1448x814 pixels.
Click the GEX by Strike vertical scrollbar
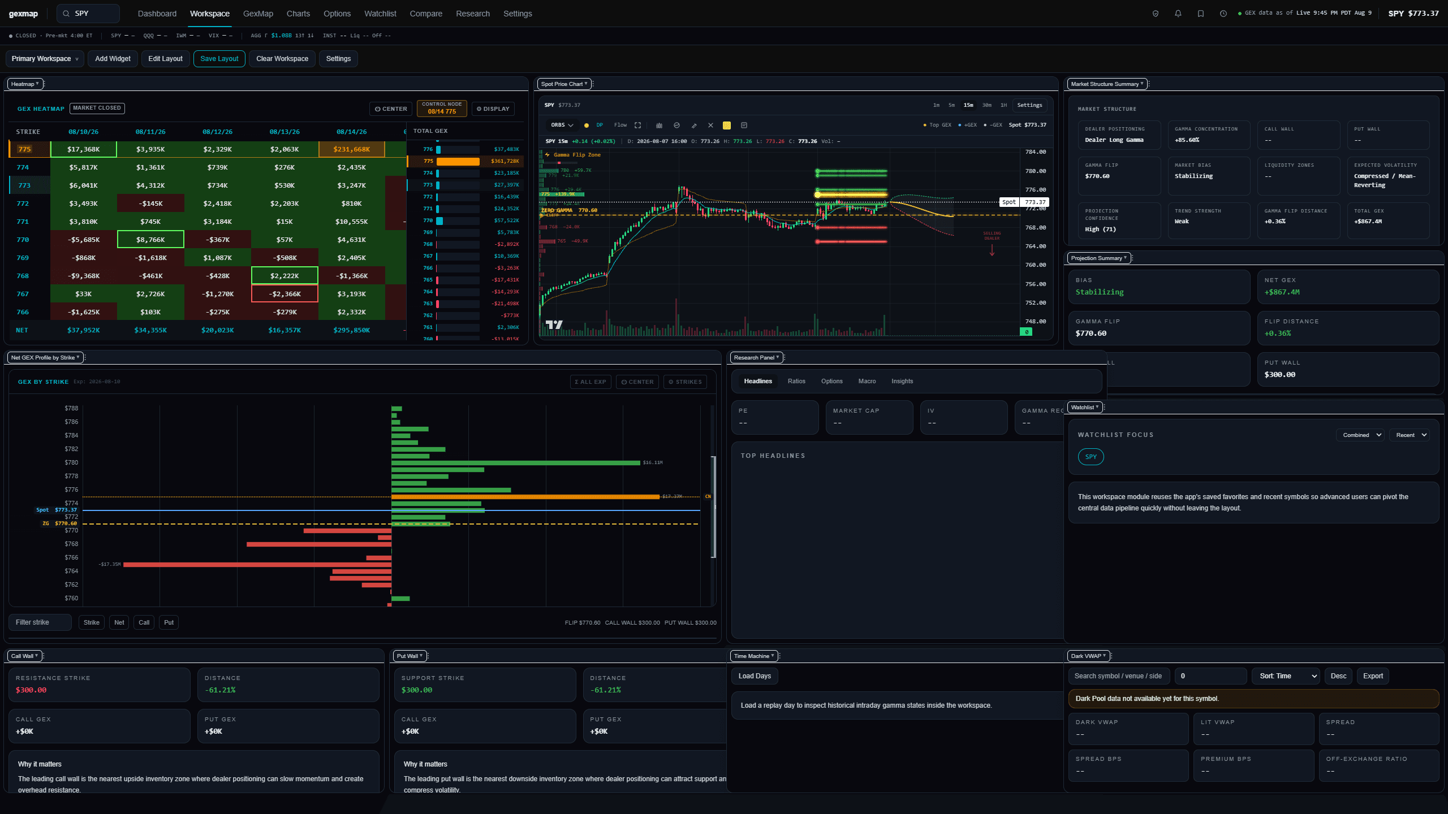click(714, 507)
